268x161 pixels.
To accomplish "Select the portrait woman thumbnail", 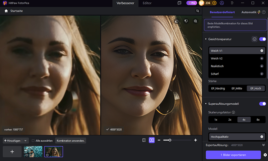I will pyautogui.click(x=54, y=152).
